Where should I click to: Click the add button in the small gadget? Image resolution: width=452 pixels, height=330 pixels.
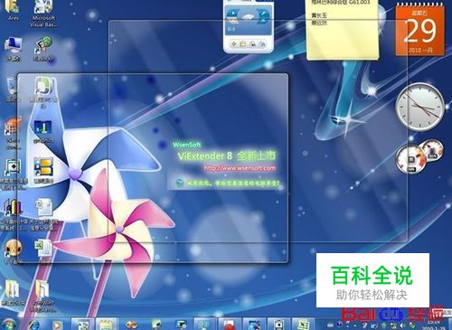coord(233,44)
